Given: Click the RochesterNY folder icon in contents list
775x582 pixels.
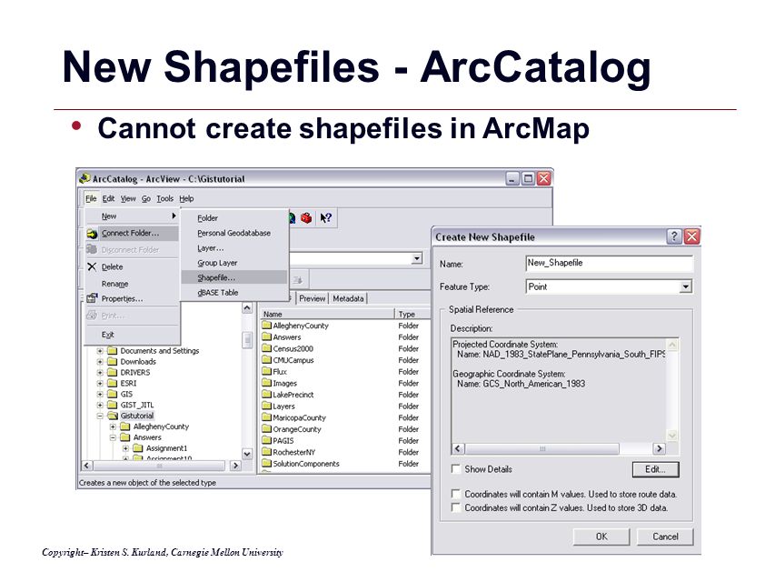Looking at the screenshot, I should pos(267,452).
